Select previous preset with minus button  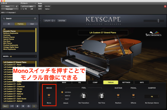21,9
